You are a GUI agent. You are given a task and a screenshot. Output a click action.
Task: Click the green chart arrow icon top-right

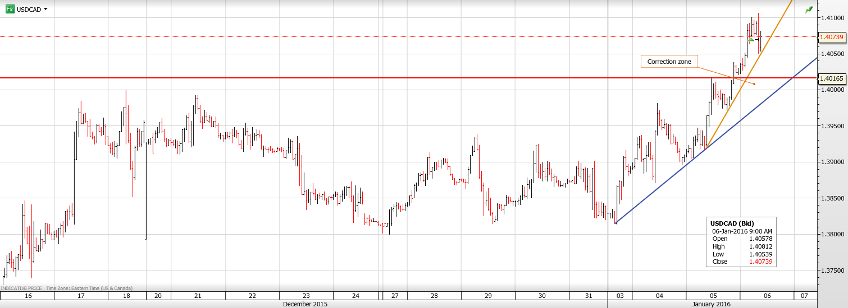809,10
